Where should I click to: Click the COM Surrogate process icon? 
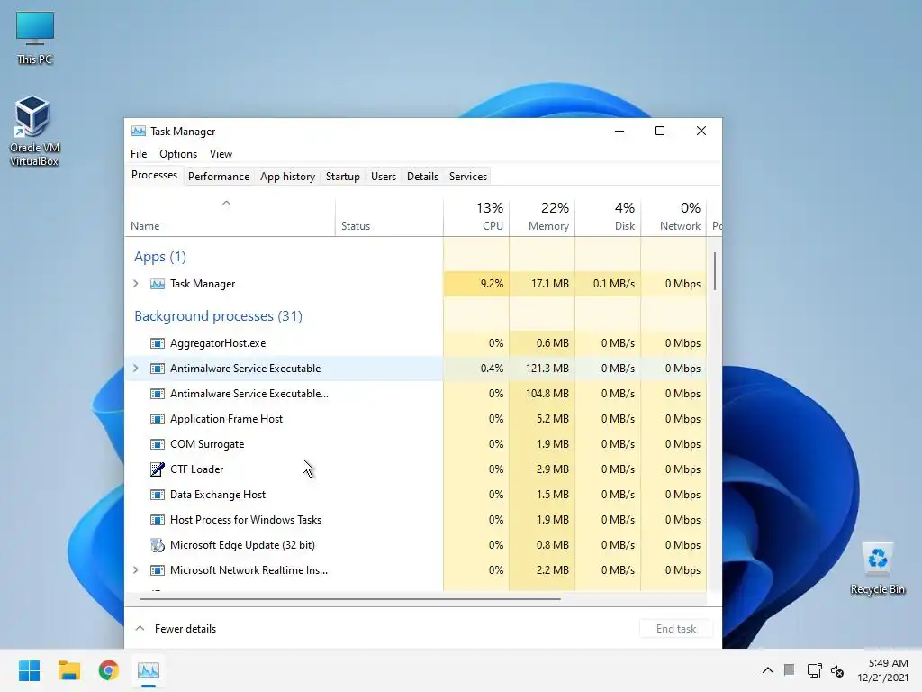[x=157, y=444]
